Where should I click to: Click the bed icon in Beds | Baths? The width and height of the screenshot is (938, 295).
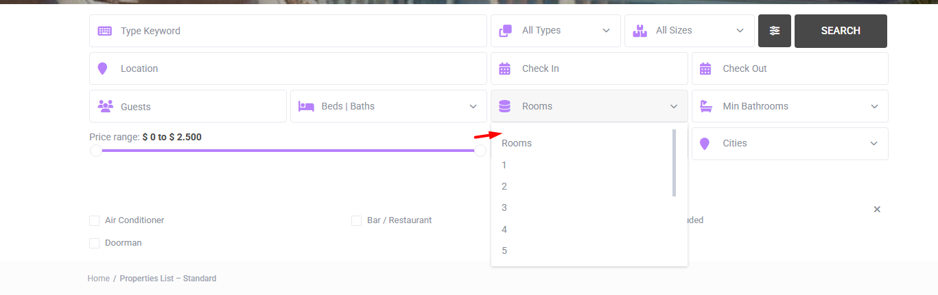point(305,106)
